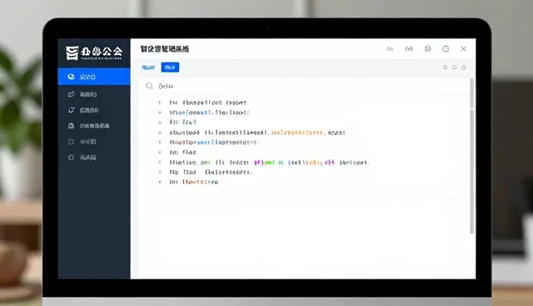Click the app logo in the sidebar header
Screen dimensions: 533x306
(94, 53)
